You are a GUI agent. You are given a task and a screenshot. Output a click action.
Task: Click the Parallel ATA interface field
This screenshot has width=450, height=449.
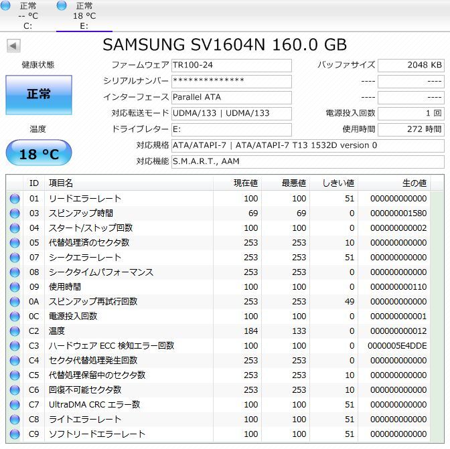click(231, 98)
